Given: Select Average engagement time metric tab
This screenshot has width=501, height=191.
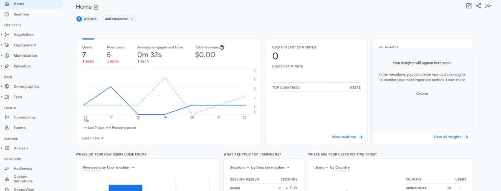Looking at the screenshot, I should 160,53.
